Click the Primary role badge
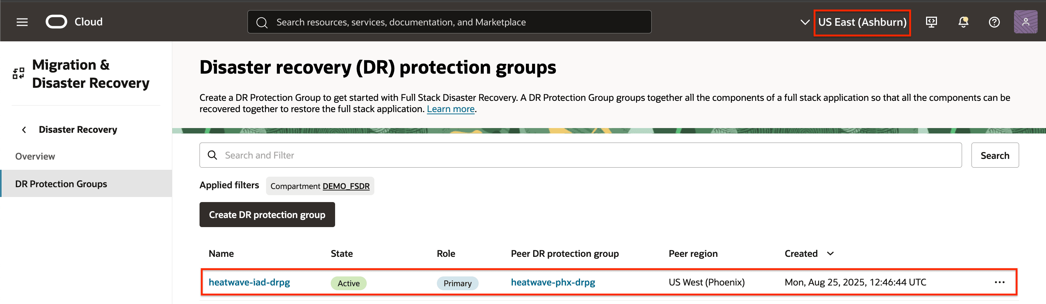1046x304 pixels. point(457,283)
